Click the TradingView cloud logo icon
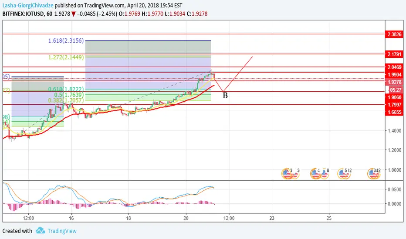The image size is (406, 239). 40,230
